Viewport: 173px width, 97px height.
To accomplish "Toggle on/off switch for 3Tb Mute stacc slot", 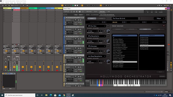I will [108, 46].
